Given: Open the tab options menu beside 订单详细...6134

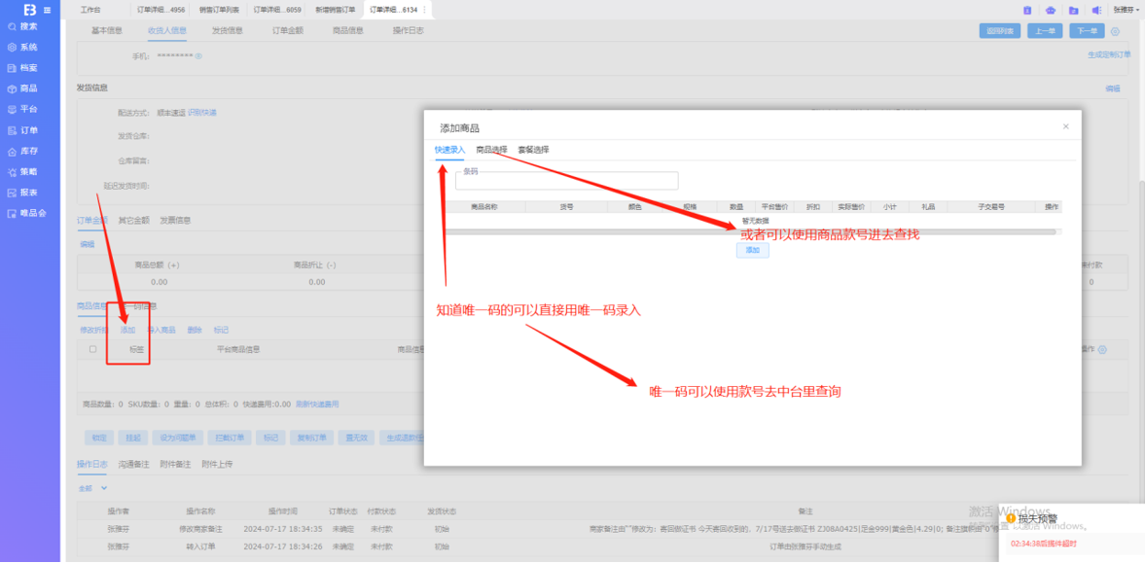Looking at the screenshot, I should 424,10.
